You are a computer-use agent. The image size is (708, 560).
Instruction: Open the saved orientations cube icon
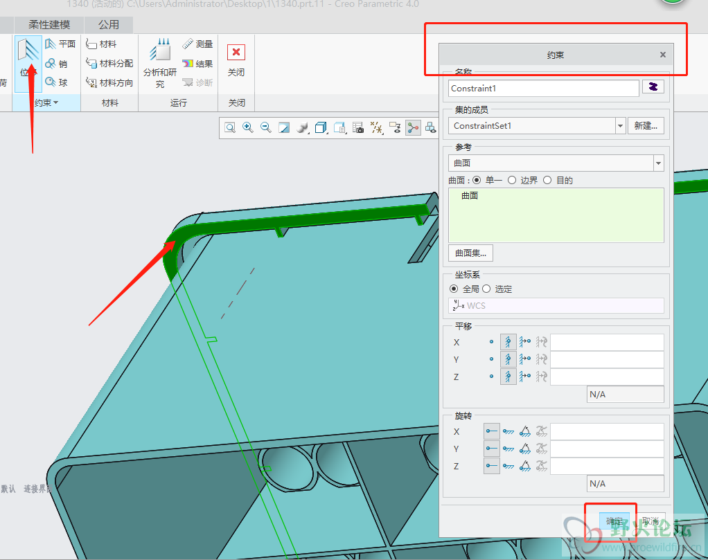click(321, 127)
